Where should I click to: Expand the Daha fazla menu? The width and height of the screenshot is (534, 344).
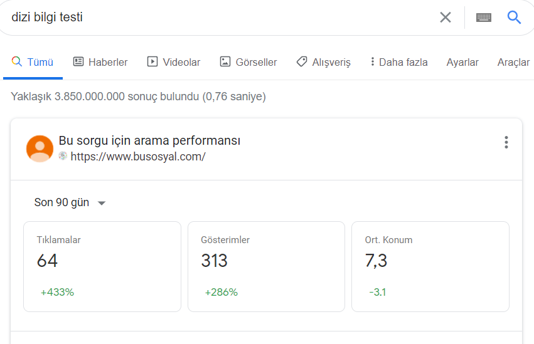tap(399, 62)
